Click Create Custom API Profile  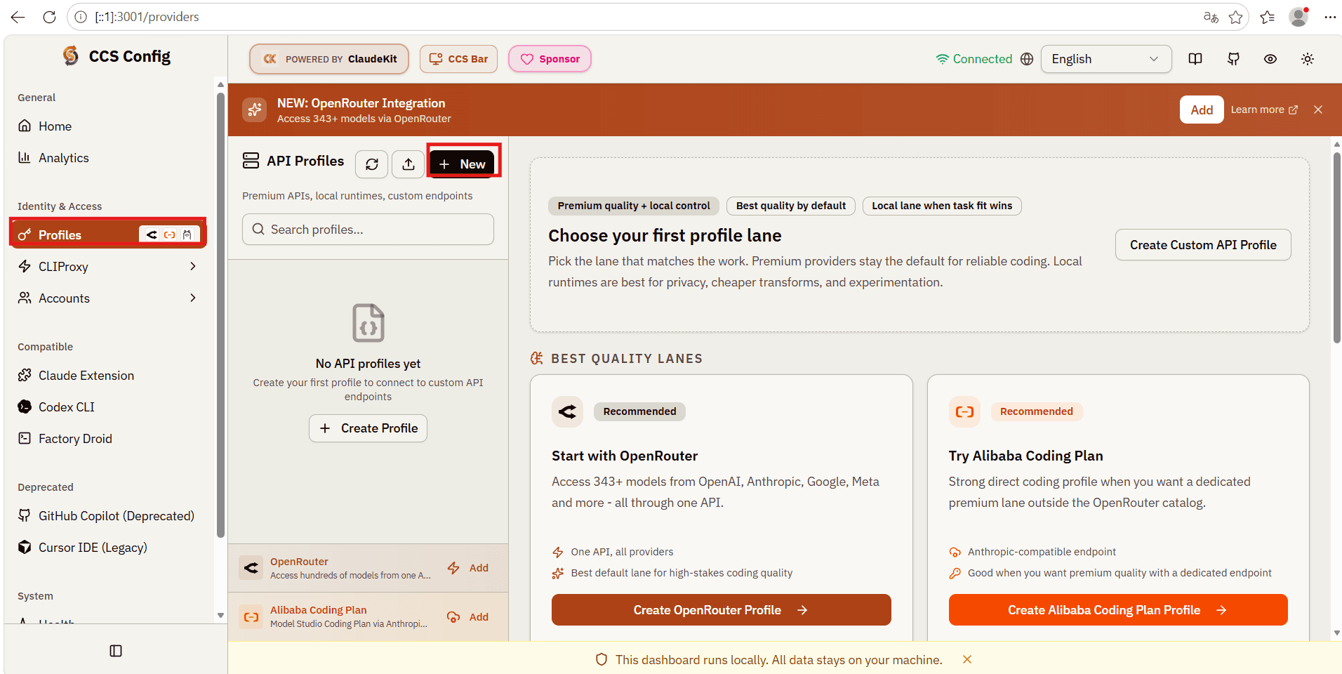1203,245
